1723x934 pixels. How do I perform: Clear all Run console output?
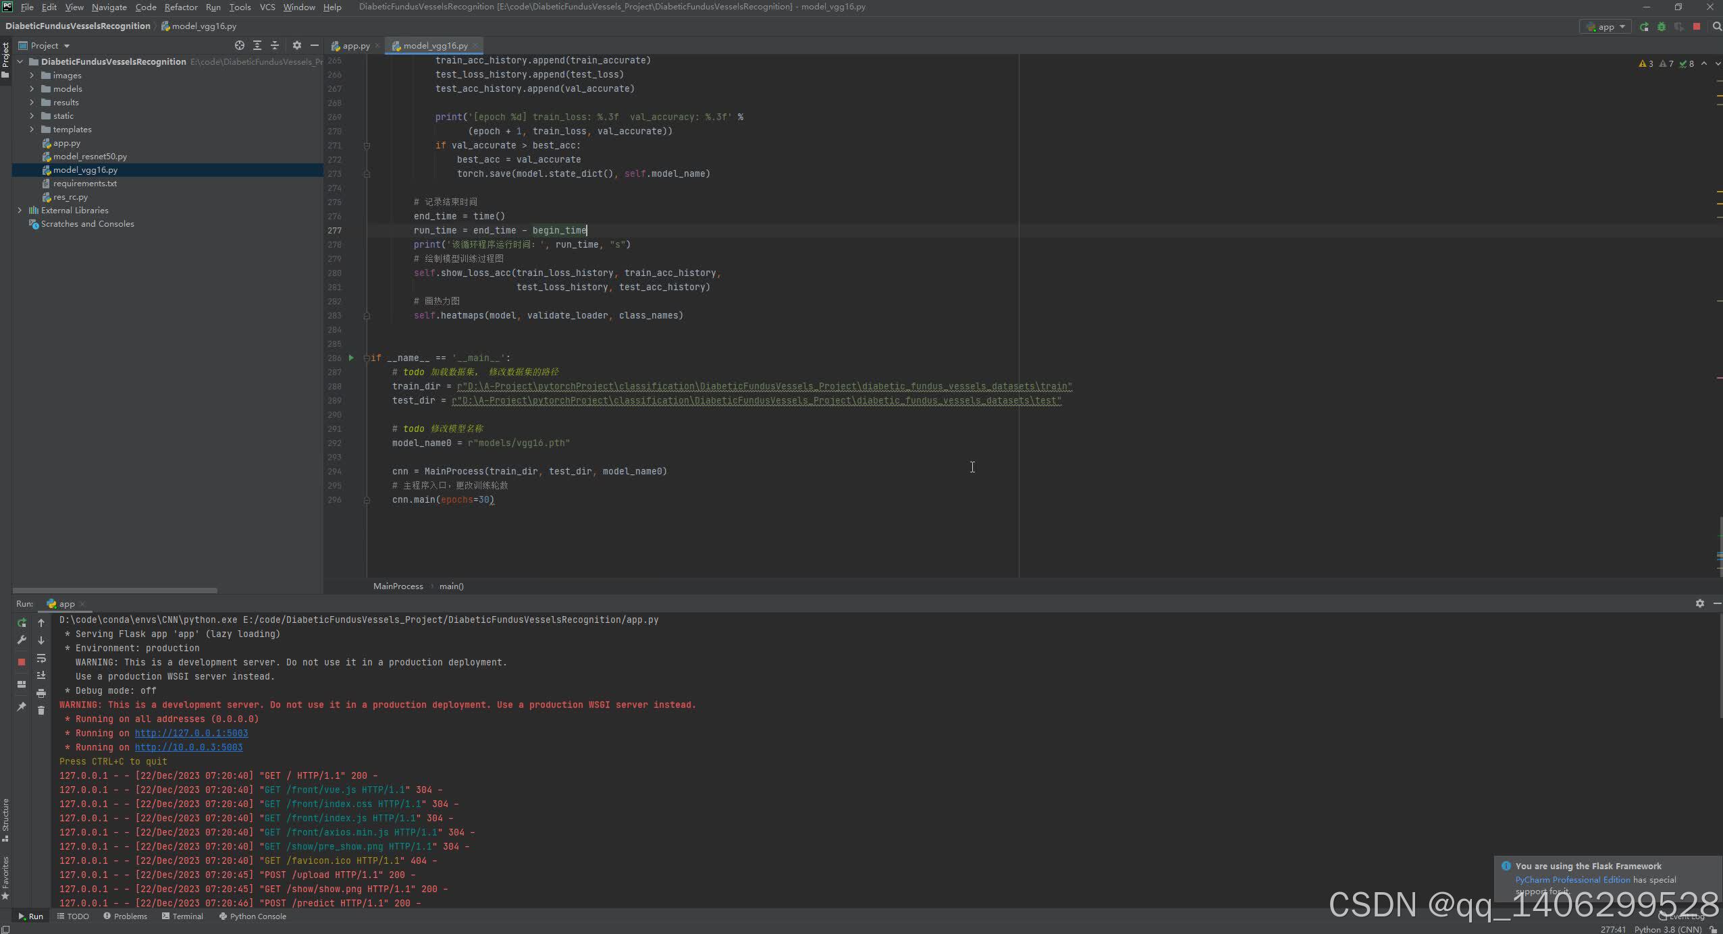coord(41,710)
